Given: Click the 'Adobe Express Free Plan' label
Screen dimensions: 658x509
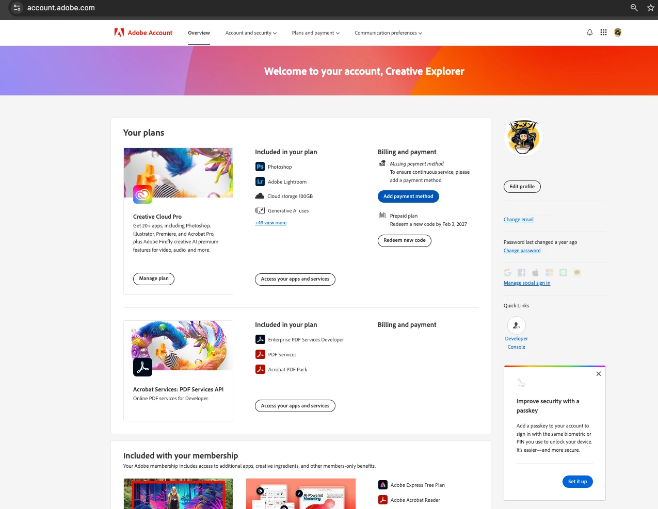Looking at the screenshot, I should pos(418,485).
